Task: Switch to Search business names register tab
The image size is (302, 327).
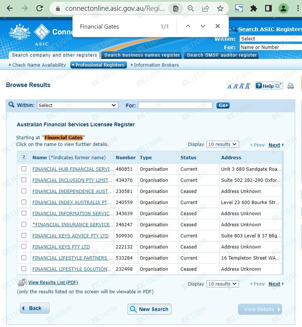Action: click(142, 55)
